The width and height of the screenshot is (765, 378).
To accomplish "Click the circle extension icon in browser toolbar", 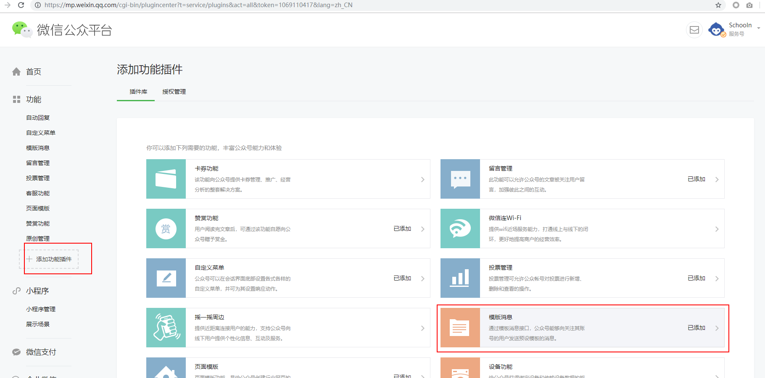I will pyautogui.click(x=736, y=5).
